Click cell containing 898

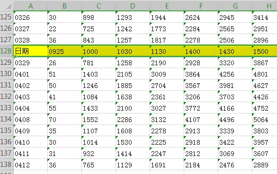tap(99, 17)
